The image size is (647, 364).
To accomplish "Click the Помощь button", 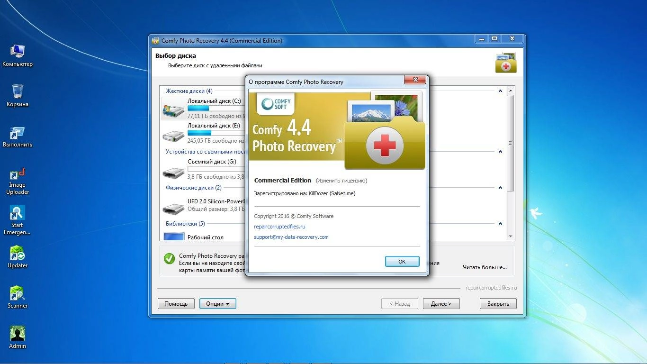I will [x=176, y=304].
